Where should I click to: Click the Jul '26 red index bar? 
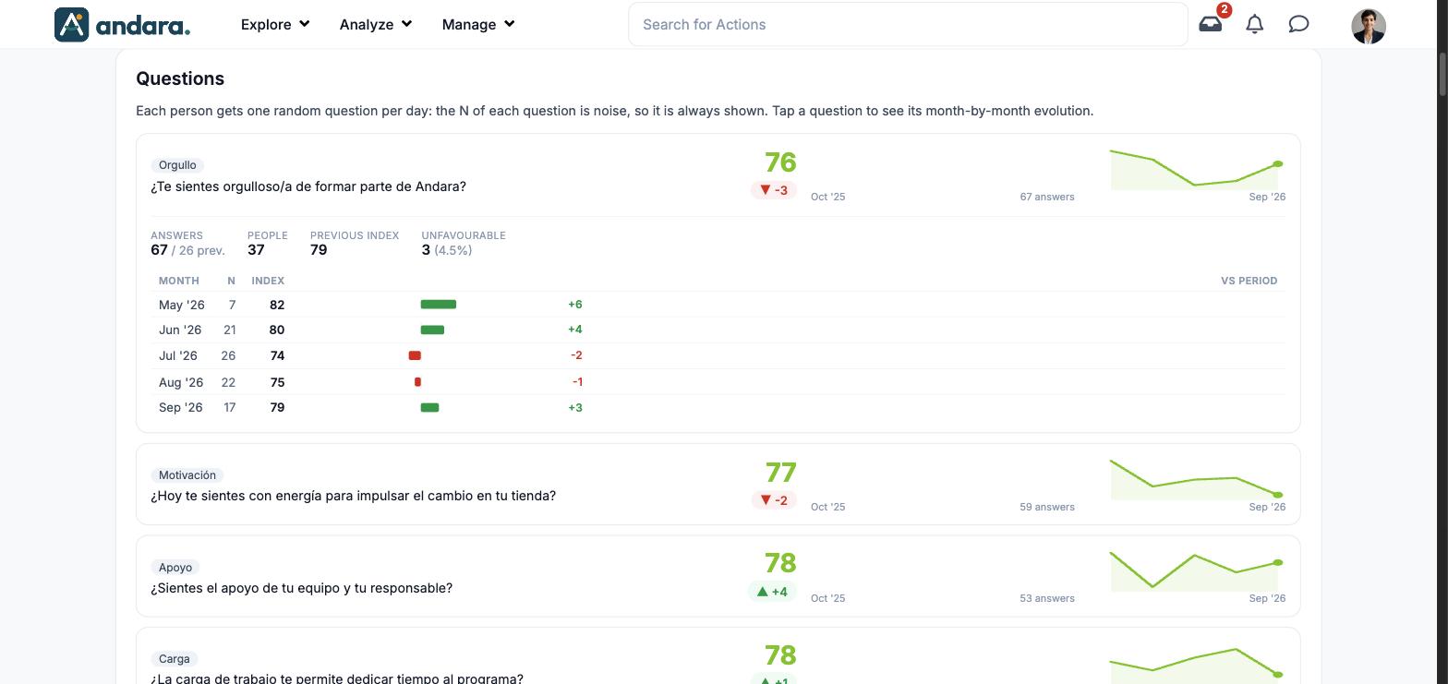click(x=415, y=355)
